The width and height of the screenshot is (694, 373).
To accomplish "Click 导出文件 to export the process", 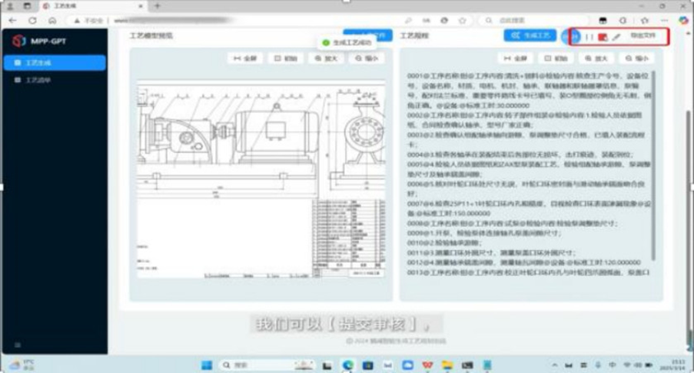I will pos(643,35).
